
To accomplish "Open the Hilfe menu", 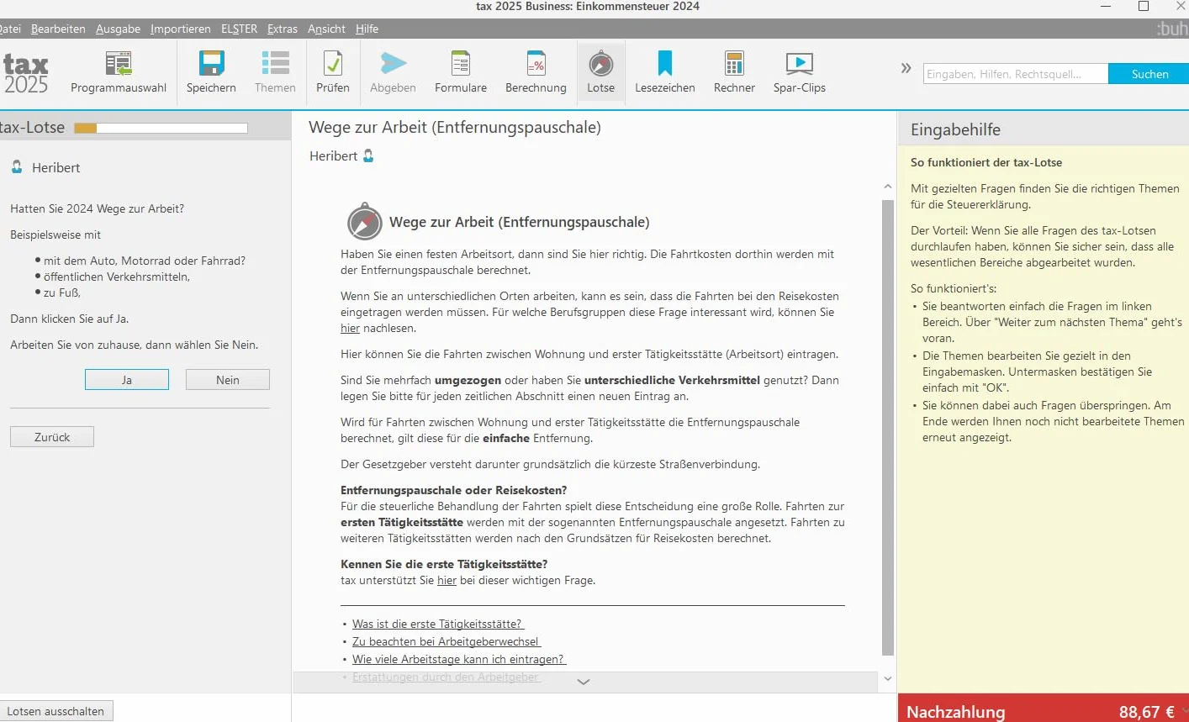I will pyautogui.click(x=367, y=29).
